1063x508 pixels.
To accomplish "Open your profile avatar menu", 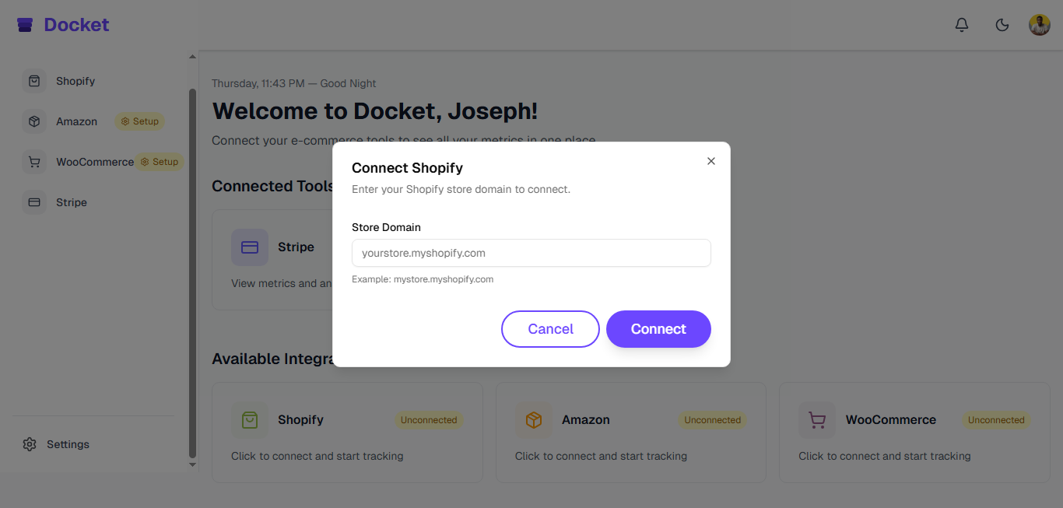I will tap(1040, 24).
